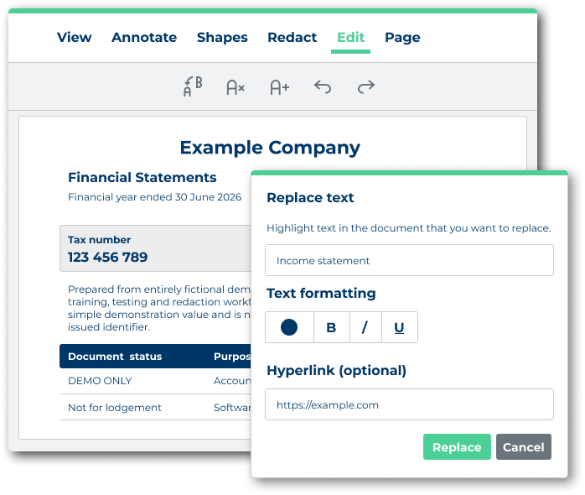
Task: Click the Not for lodgement table cell
Action: coord(115,408)
